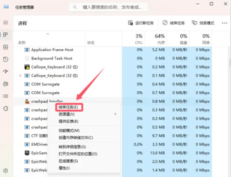This screenshot has width=231, height=177.
Task: Click the search box field
Action: pos(109,7)
